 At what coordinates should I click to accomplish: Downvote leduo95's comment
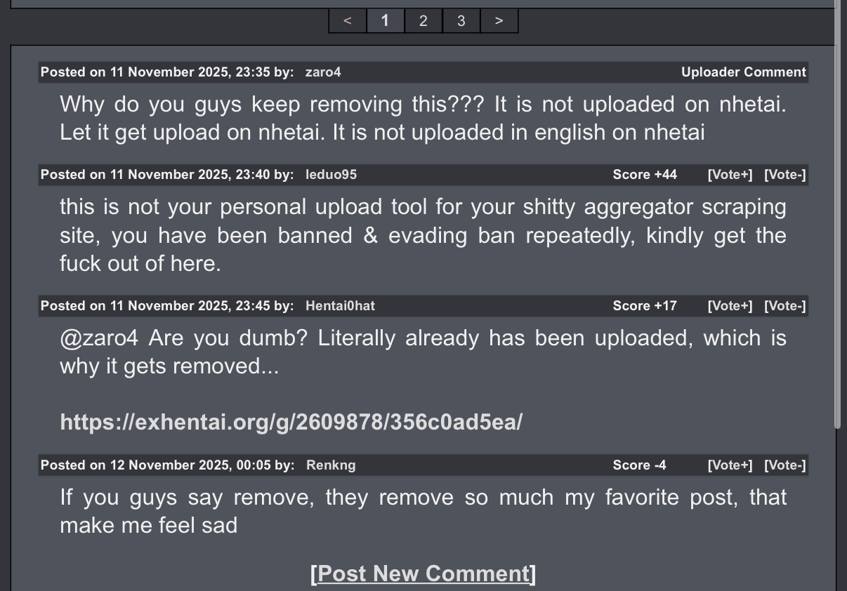point(785,175)
